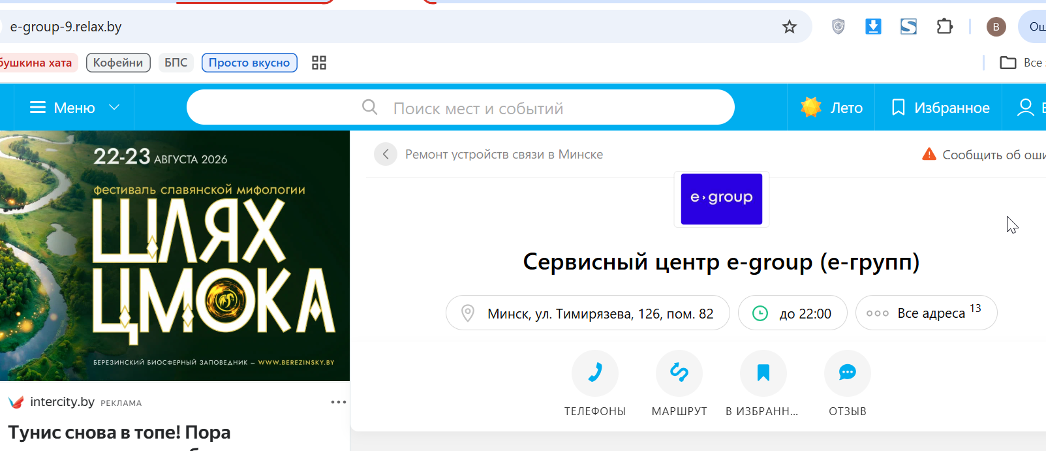1046x451 pixels.
Task: Show working hours до 22:00
Action: pos(793,313)
